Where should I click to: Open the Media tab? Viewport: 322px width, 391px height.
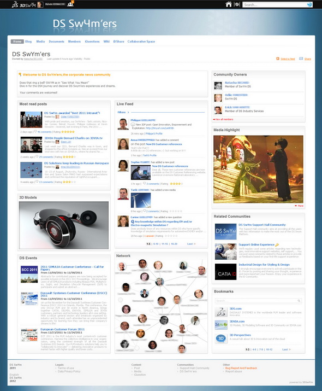[40, 42]
